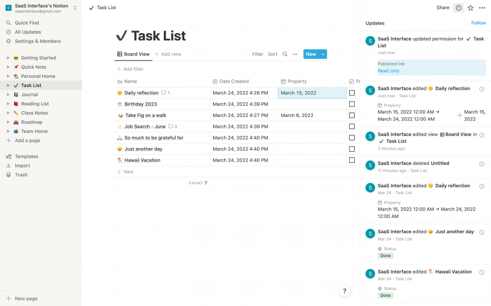Click the Templates icon in sidebar

tap(9, 157)
